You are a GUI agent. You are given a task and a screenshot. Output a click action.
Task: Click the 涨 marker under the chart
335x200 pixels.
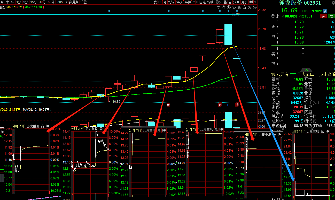pos(220,105)
